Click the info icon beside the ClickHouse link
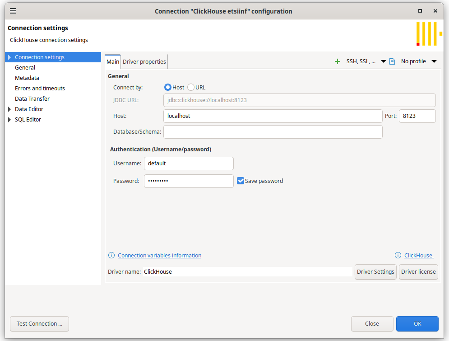449x341 pixels. 398,255
